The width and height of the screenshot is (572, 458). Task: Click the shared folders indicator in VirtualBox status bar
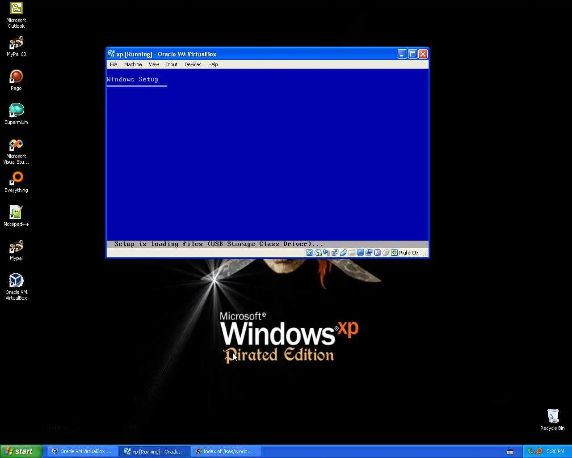pos(352,253)
